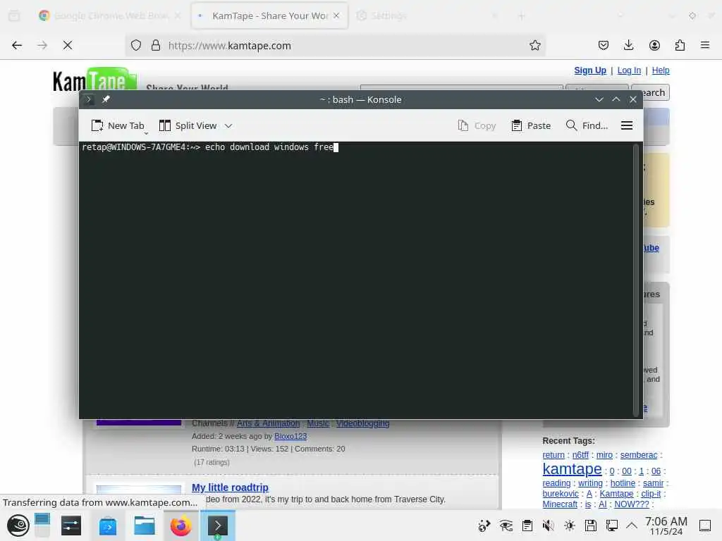The height and width of the screenshot is (541, 722).
Task: Toggle the muted volume tray icon
Action: 548,526
